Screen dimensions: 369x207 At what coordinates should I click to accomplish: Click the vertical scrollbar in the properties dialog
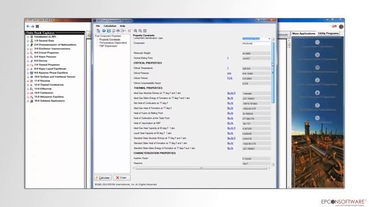tap(273, 73)
